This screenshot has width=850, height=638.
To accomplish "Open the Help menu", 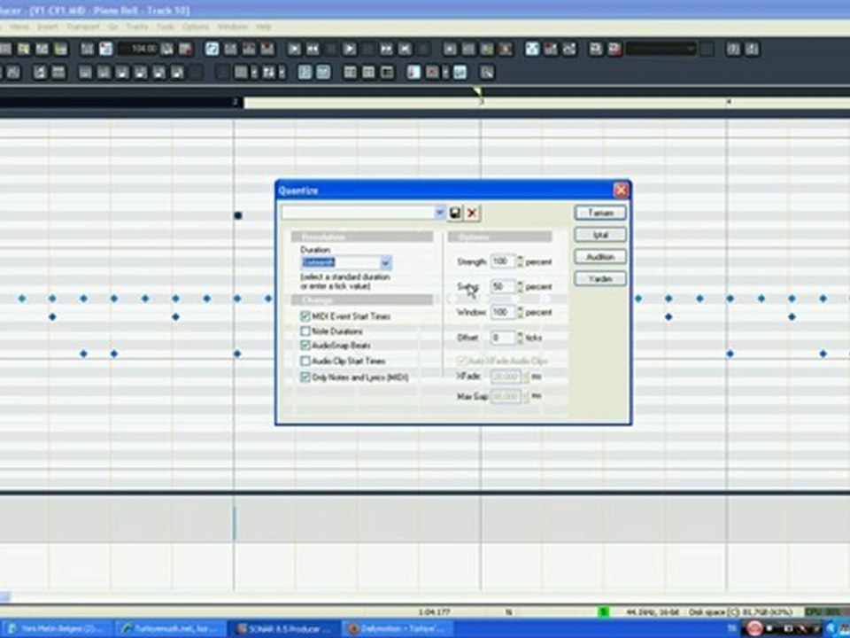I will (264, 27).
